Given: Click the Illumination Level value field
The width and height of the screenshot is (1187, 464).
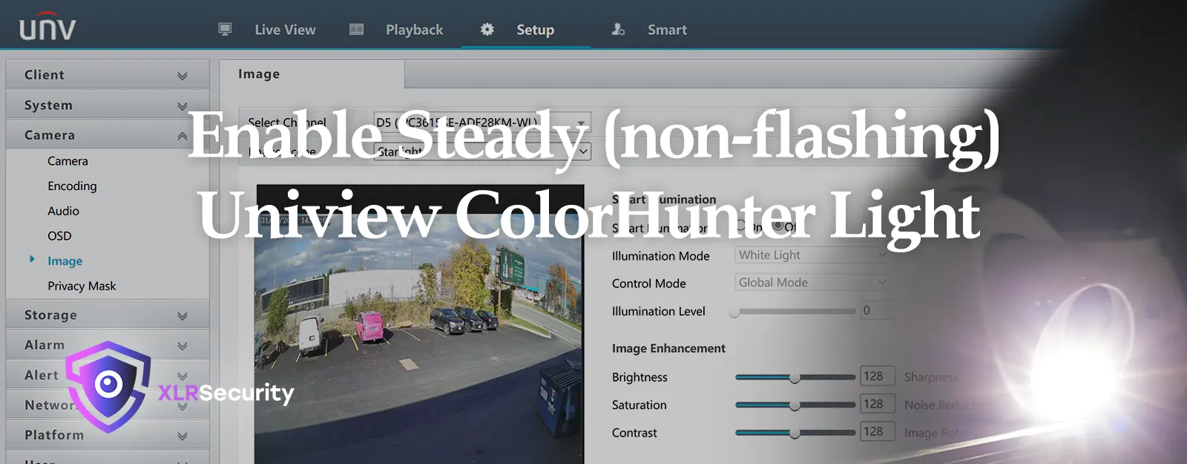Looking at the screenshot, I should pos(878,310).
